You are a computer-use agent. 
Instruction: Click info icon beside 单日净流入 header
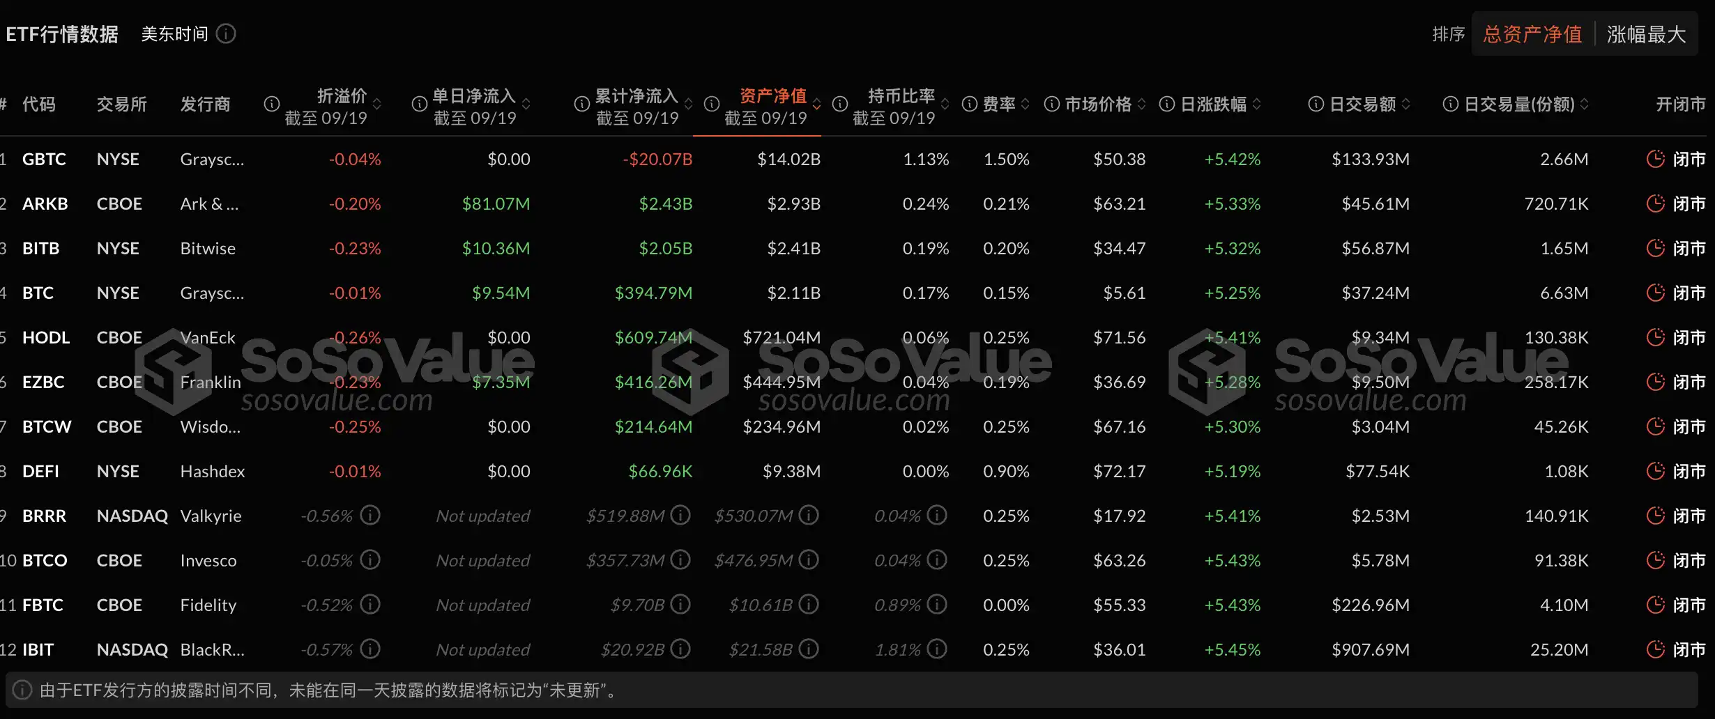pos(419,104)
